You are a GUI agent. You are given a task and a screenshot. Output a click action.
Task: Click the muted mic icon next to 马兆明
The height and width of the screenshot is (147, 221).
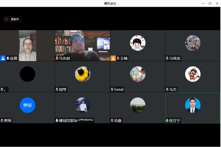pos(57,58)
